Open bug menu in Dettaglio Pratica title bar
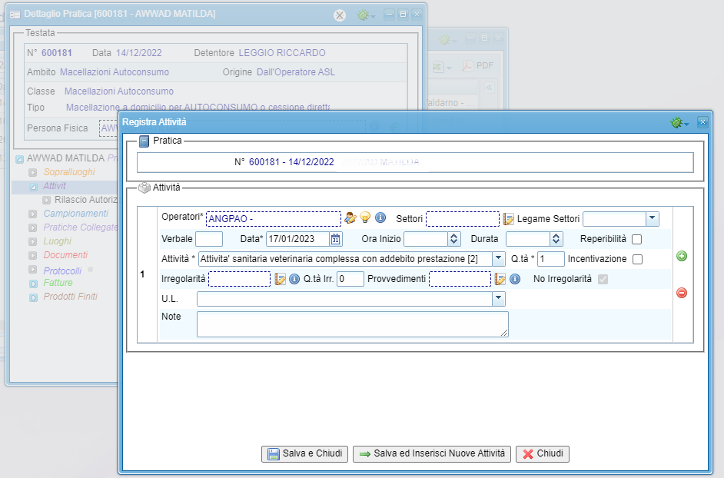 tap(366, 15)
